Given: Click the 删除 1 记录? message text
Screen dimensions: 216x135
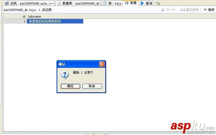Looking at the screenshot, I should (x=83, y=73).
